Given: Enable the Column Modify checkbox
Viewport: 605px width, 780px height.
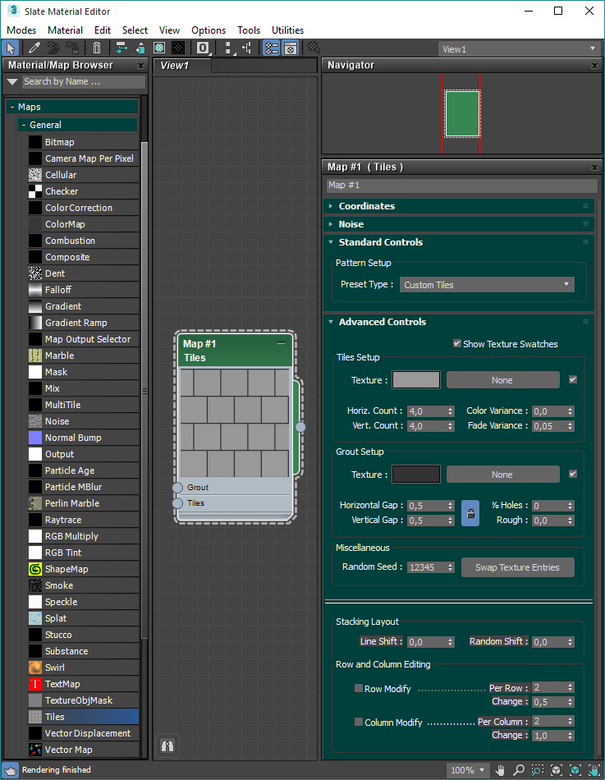Looking at the screenshot, I should pyautogui.click(x=359, y=722).
